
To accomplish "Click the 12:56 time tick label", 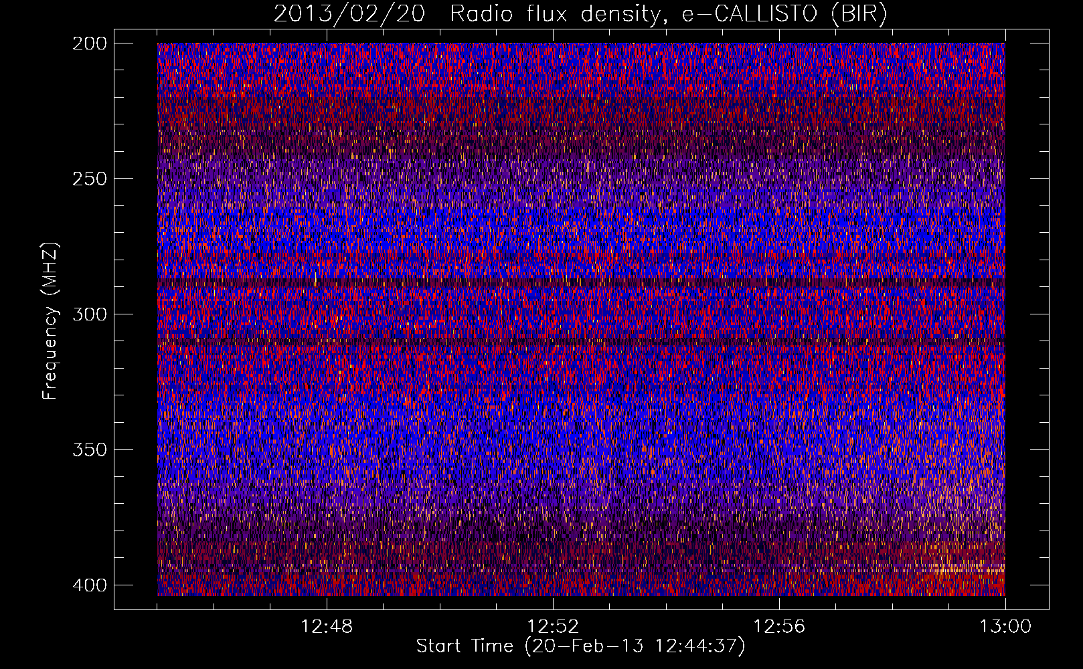I will click(779, 627).
